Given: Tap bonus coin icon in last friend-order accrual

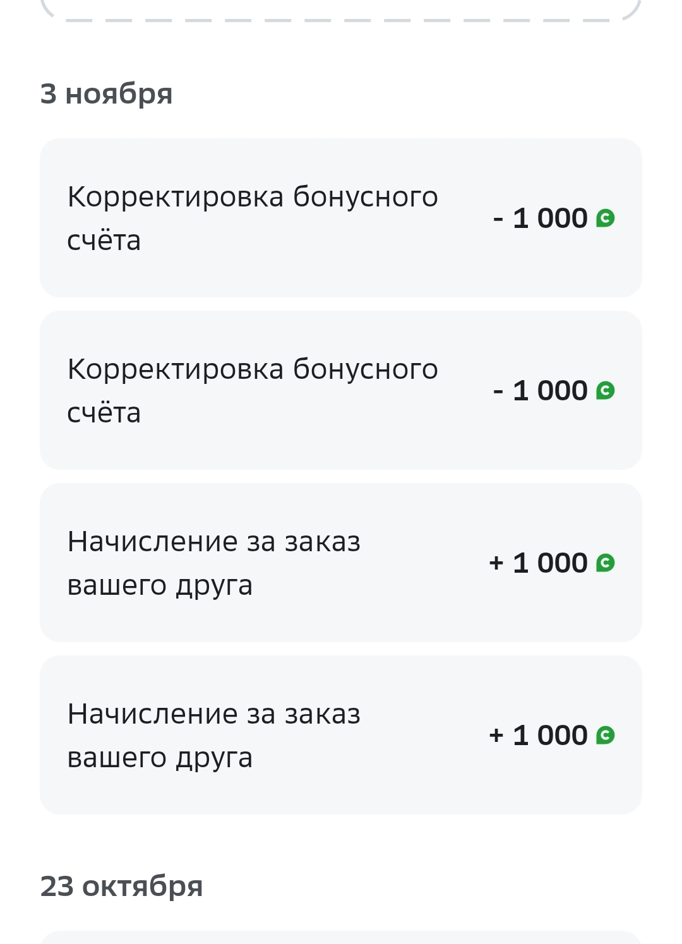Looking at the screenshot, I should 605,736.
